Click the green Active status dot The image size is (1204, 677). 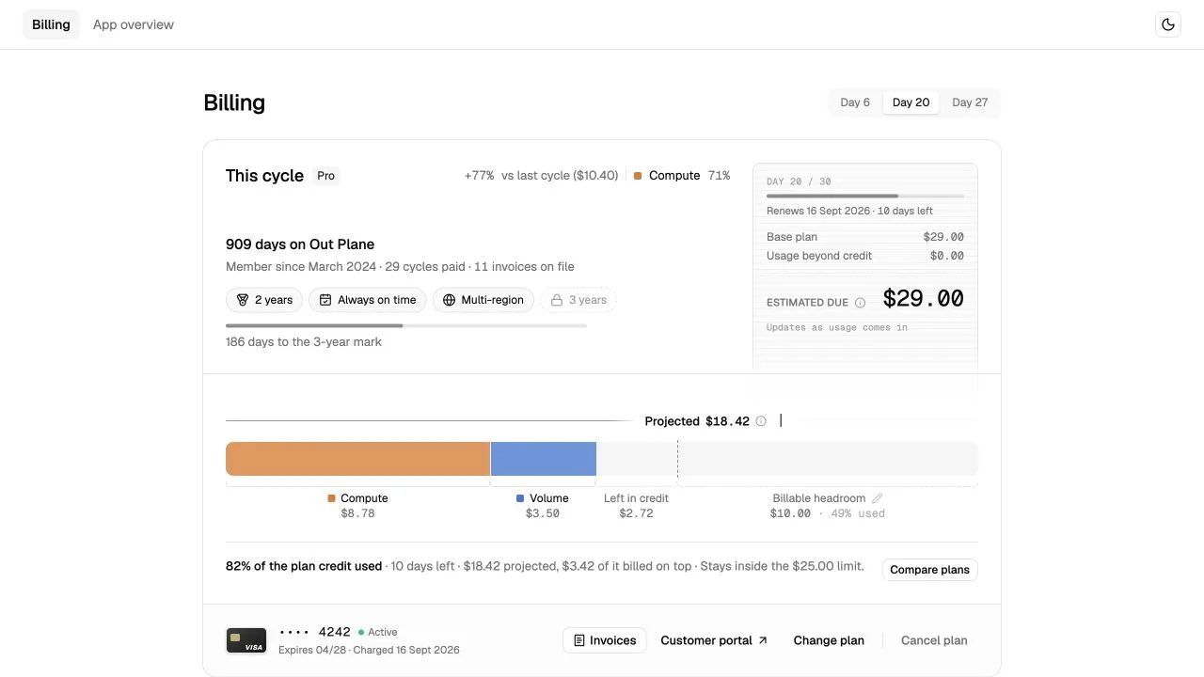click(361, 633)
